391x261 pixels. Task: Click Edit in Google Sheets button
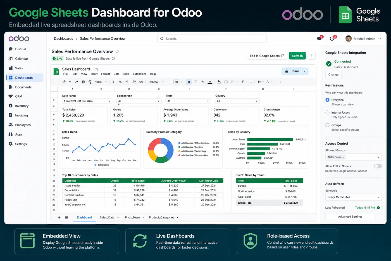pyautogui.click(x=267, y=56)
